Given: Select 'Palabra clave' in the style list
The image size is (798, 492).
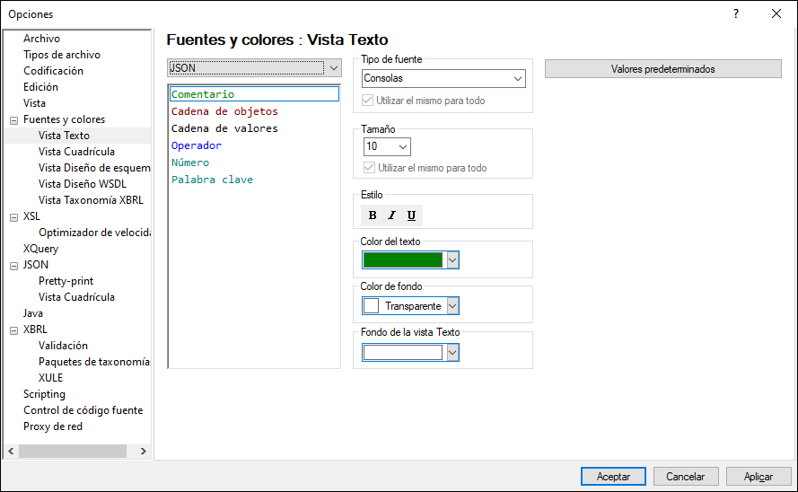Looking at the screenshot, I should pos(212,180).
